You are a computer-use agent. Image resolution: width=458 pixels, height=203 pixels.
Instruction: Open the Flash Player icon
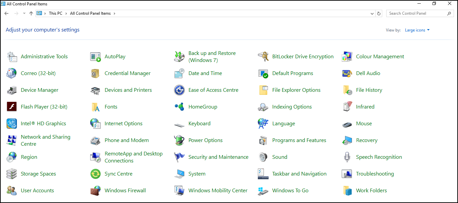coord(12,107)
